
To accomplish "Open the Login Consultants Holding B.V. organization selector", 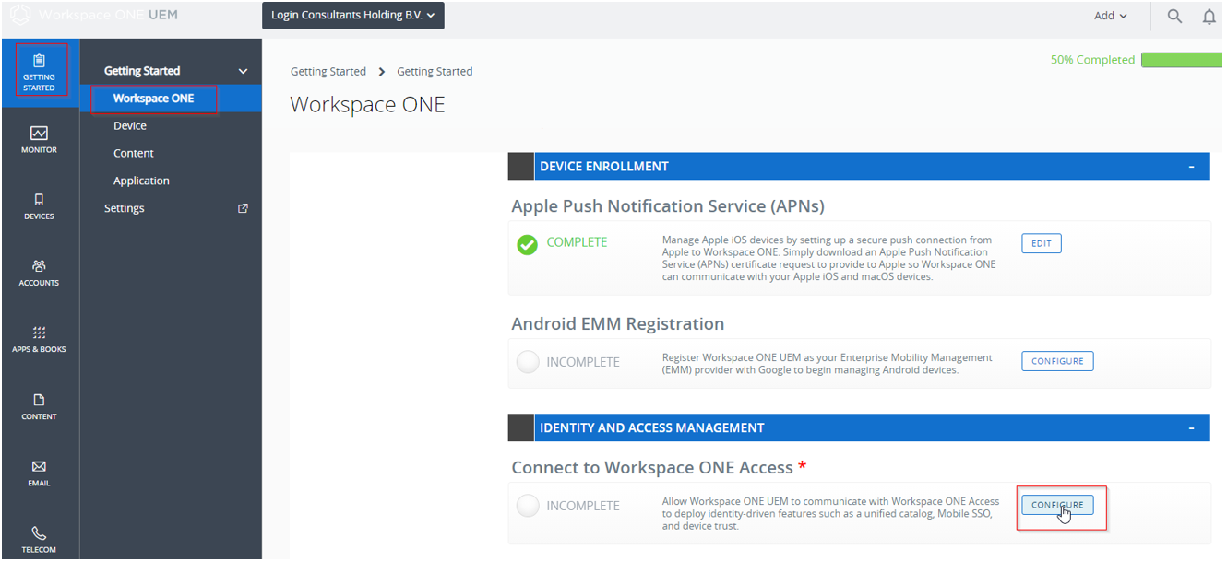I will click(353, 16).
